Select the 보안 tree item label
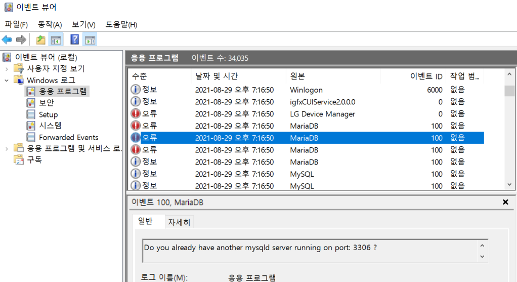The height and width of the screenshot is (282, 517). point(46,103)
